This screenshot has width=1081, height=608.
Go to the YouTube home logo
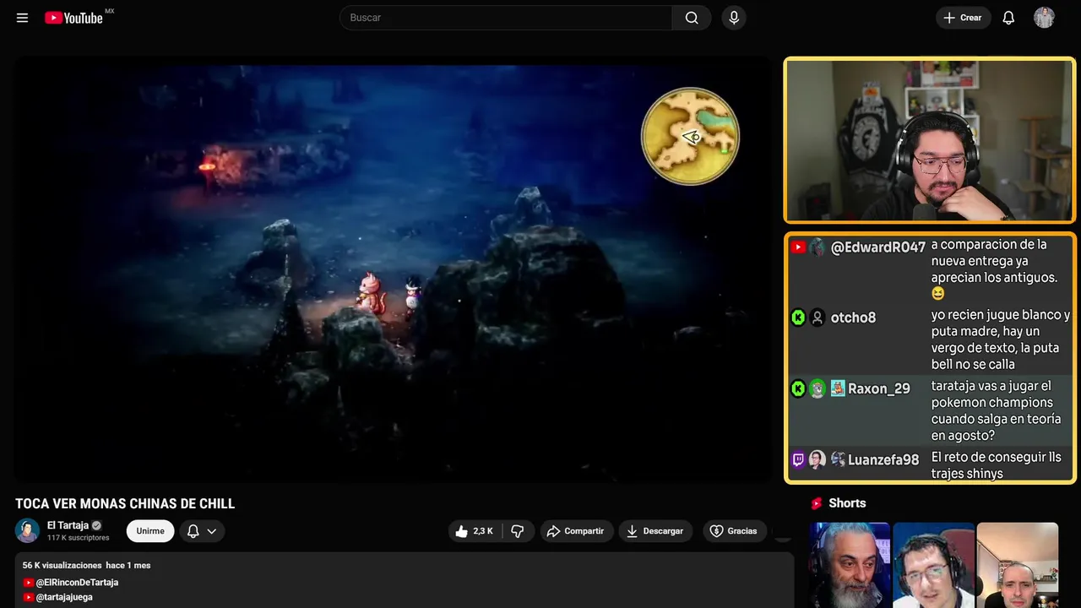click(73, 18)
